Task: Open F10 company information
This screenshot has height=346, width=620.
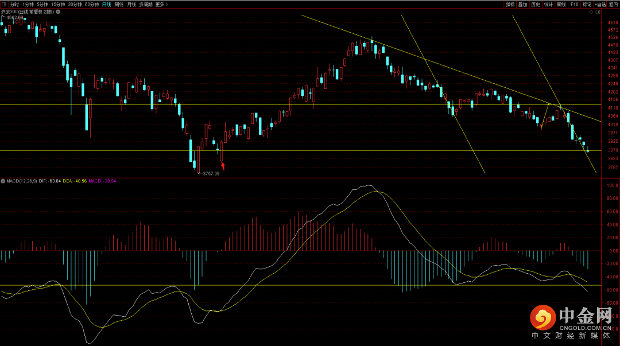Action: 575,4
